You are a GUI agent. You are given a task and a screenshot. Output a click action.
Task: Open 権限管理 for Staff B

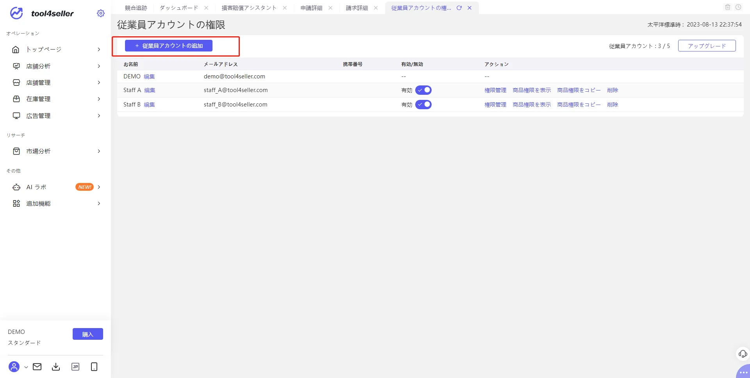coord(495,105)
